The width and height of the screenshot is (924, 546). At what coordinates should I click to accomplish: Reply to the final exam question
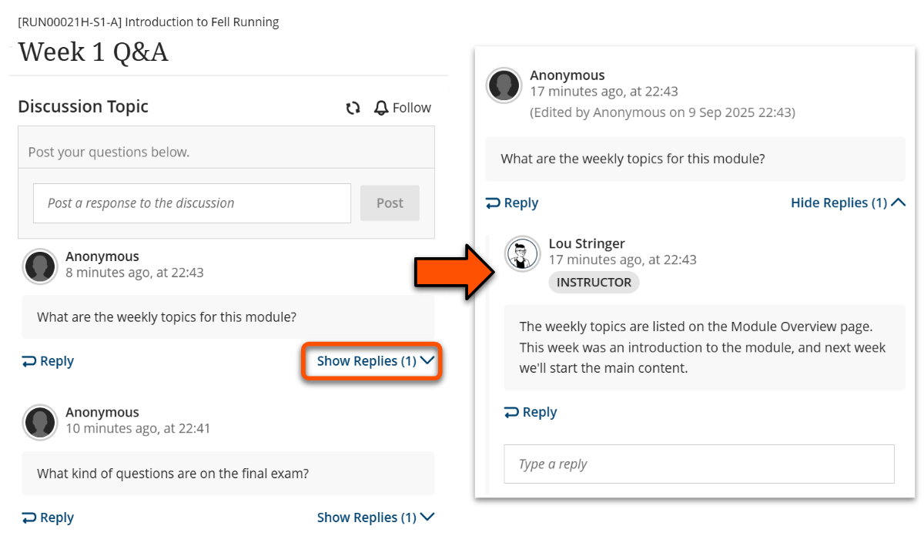(x=49, y=518)
